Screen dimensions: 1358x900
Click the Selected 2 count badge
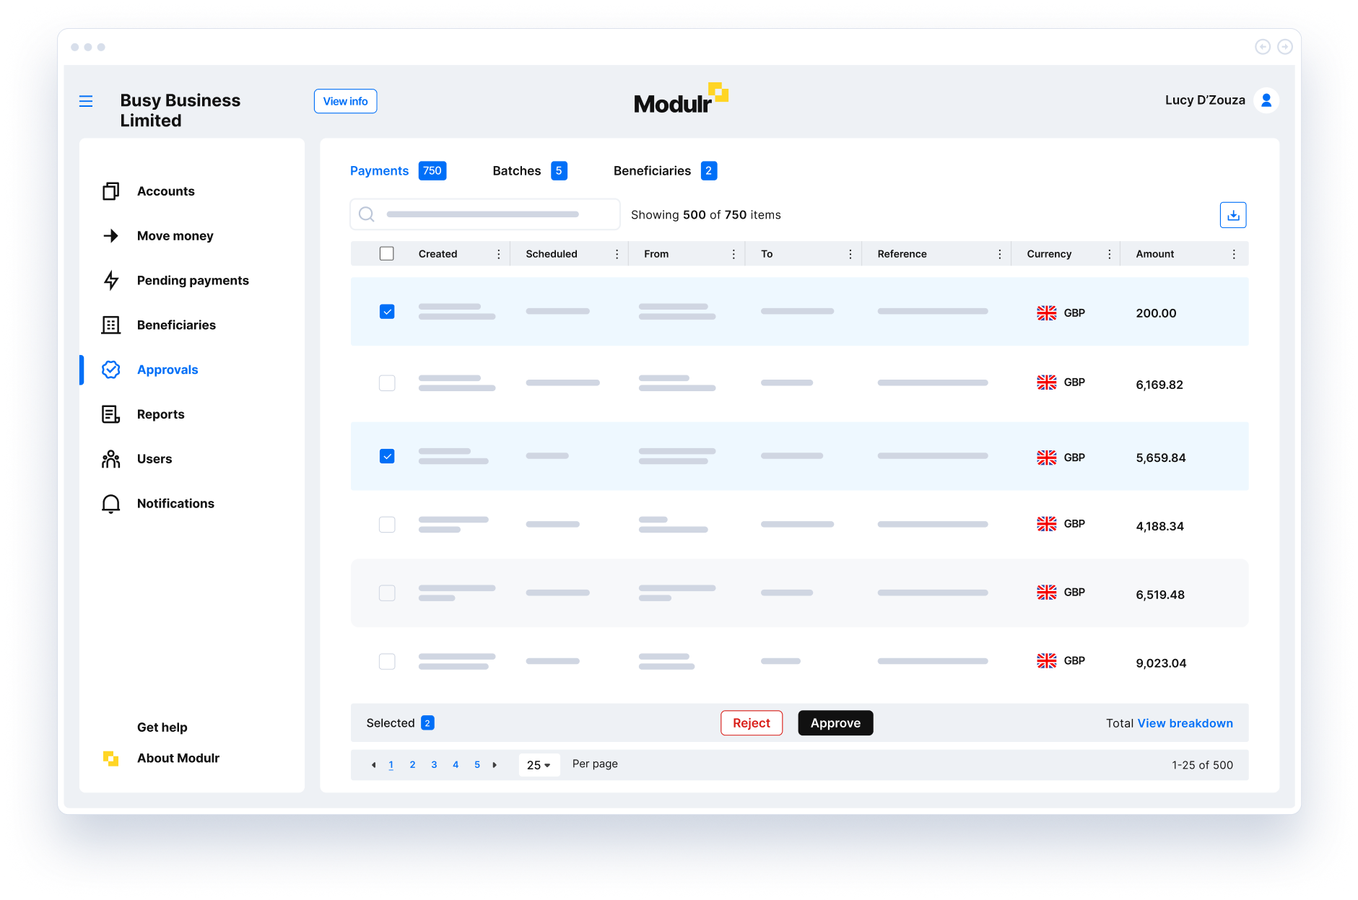[427, 723]
